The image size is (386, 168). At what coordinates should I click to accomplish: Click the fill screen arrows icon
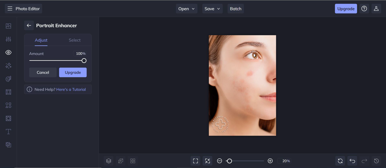pyautogui.click(x=207, y=161)
